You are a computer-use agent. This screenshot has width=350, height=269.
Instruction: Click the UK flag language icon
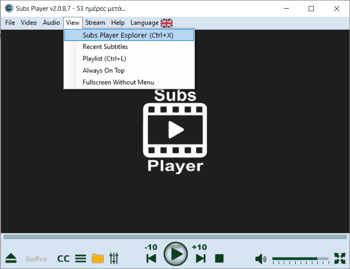[x=167, y=23]
